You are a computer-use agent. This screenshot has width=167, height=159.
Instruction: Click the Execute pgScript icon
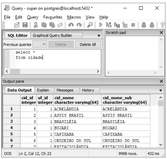(109, 25)
